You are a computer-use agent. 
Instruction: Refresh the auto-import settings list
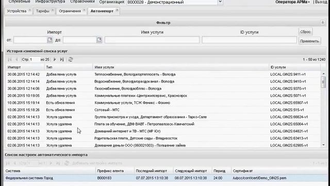(67, 163)
